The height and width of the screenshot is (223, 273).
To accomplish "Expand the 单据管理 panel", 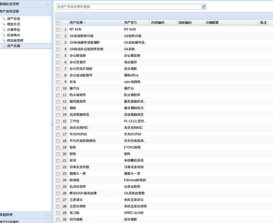I will [x=48, y=215].
